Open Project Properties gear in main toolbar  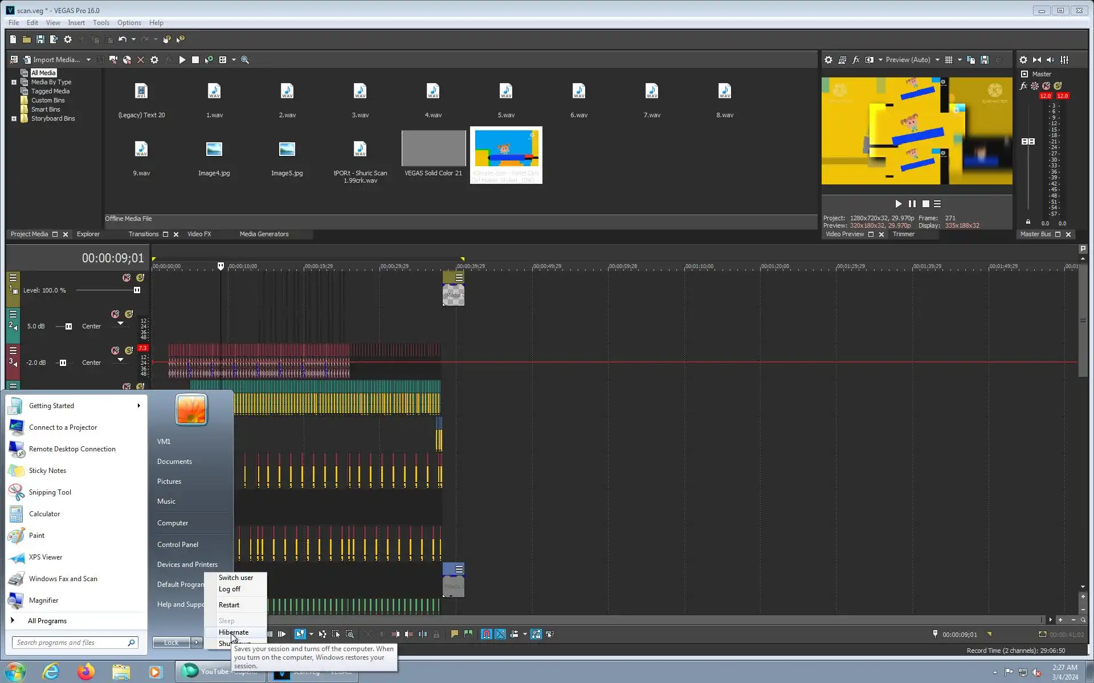coord(68,39)
